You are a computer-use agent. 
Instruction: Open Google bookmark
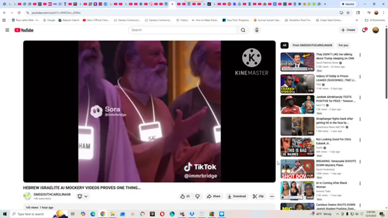[49, 20]
